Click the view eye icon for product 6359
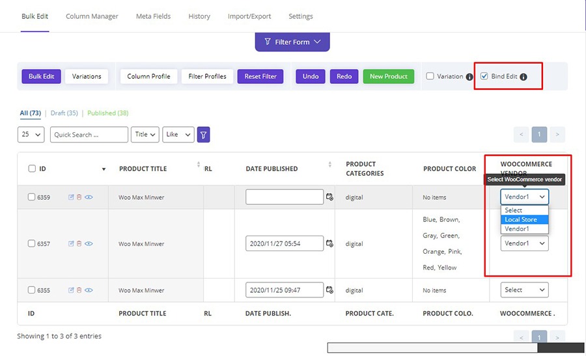 point(89,197)
